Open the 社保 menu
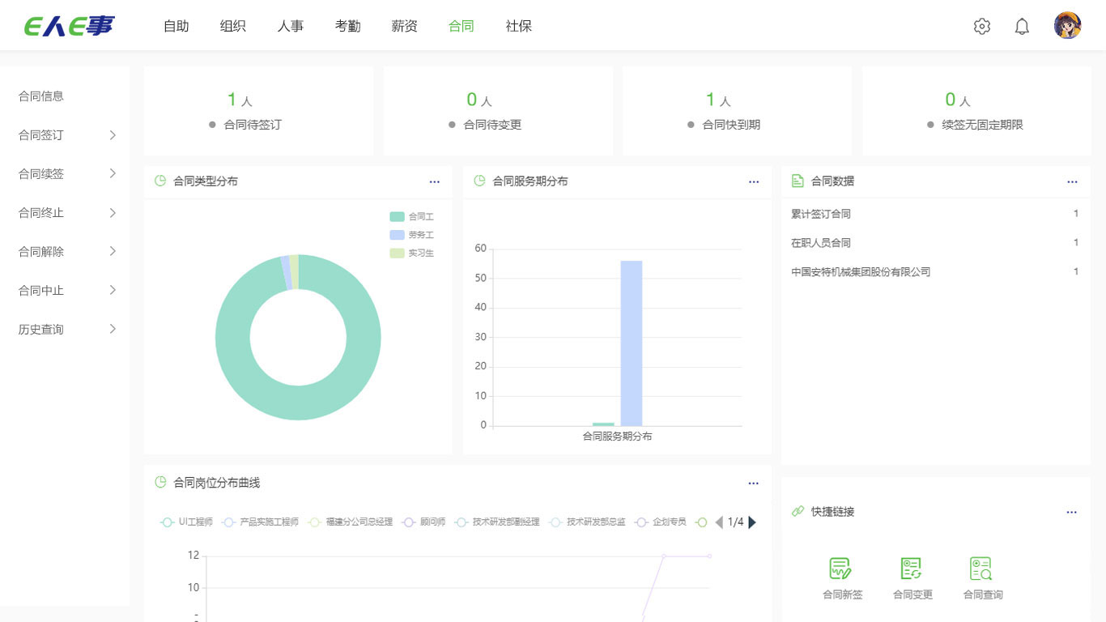The width and height of the screenshot is (1106, 622). pyautogui.click(x=519, y=26)
